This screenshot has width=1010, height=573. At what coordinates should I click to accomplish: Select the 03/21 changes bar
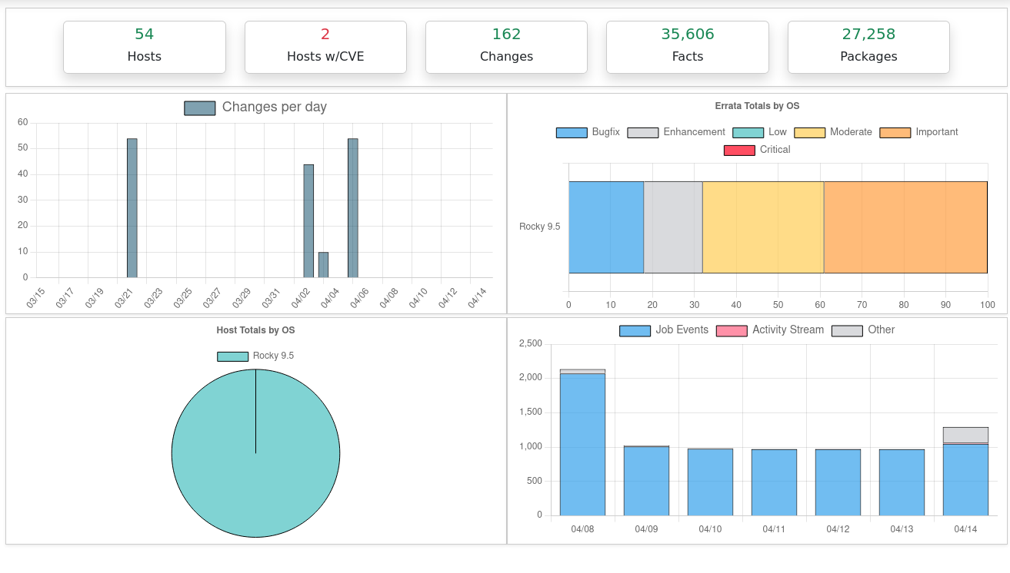pos(132,208)
